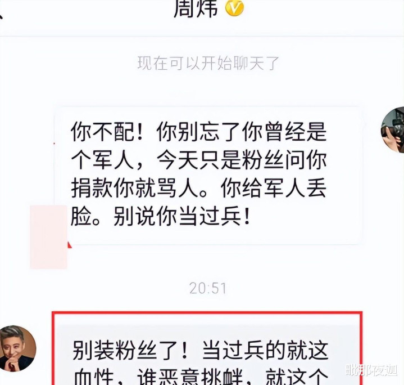Tap the small red dot left of the bubble

(x=54, y=143)
